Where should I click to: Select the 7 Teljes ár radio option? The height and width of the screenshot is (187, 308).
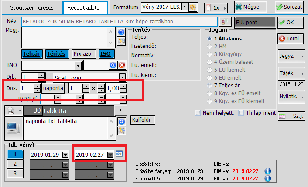(x=211, y=85)
